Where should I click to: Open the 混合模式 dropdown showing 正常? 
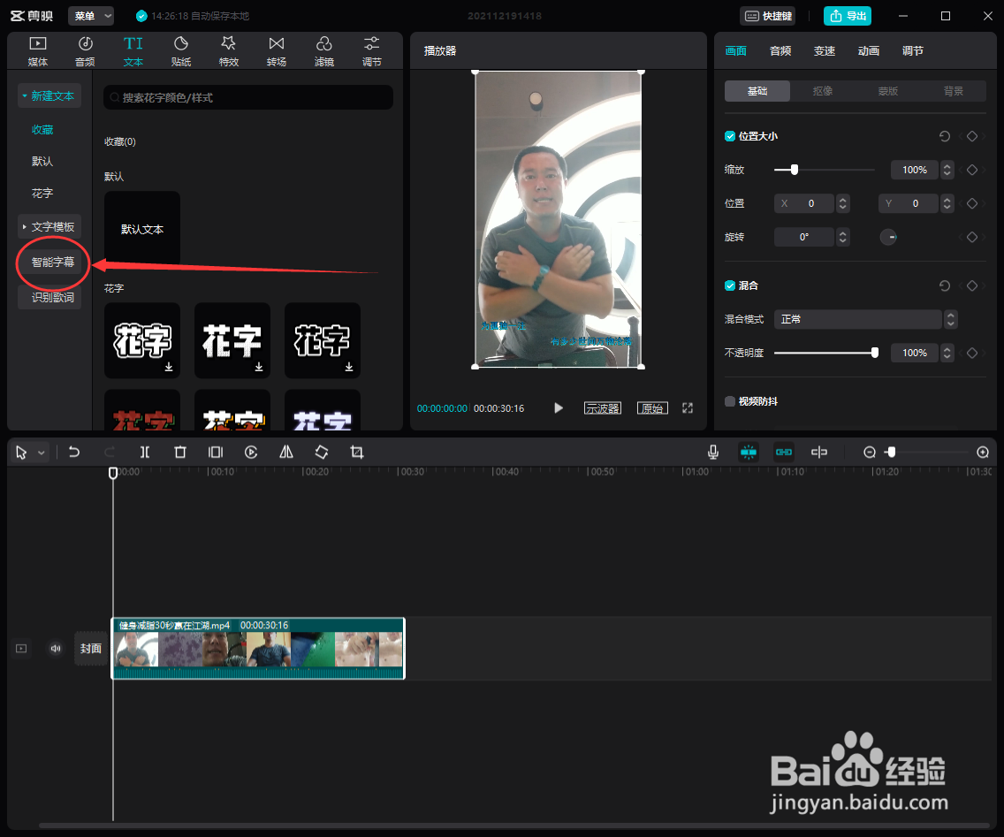coord(865,319)
